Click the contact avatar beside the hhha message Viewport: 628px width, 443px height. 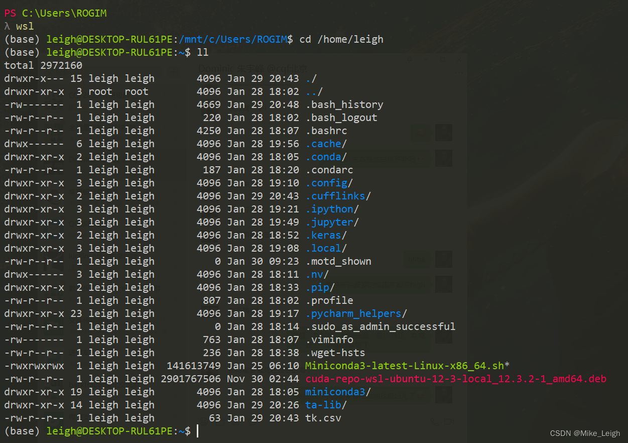point(444,259)
